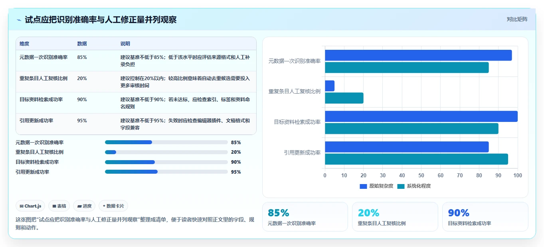
Task: Click blue chart bar for 元数据一次识别准确率
Action: coord(418,55)
